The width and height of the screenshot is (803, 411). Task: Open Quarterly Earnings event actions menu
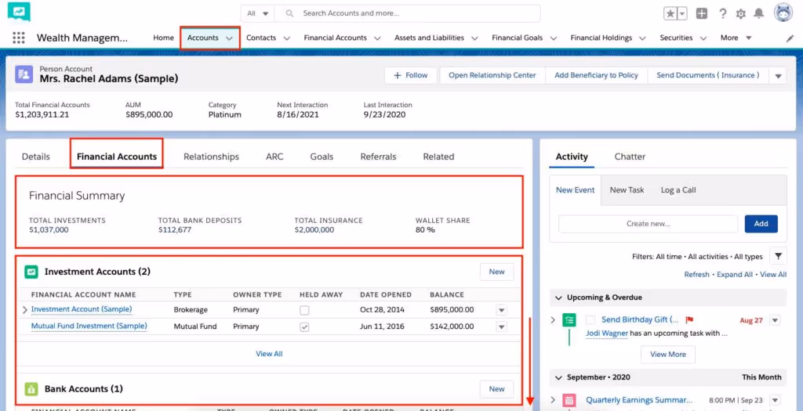point(776,400)
